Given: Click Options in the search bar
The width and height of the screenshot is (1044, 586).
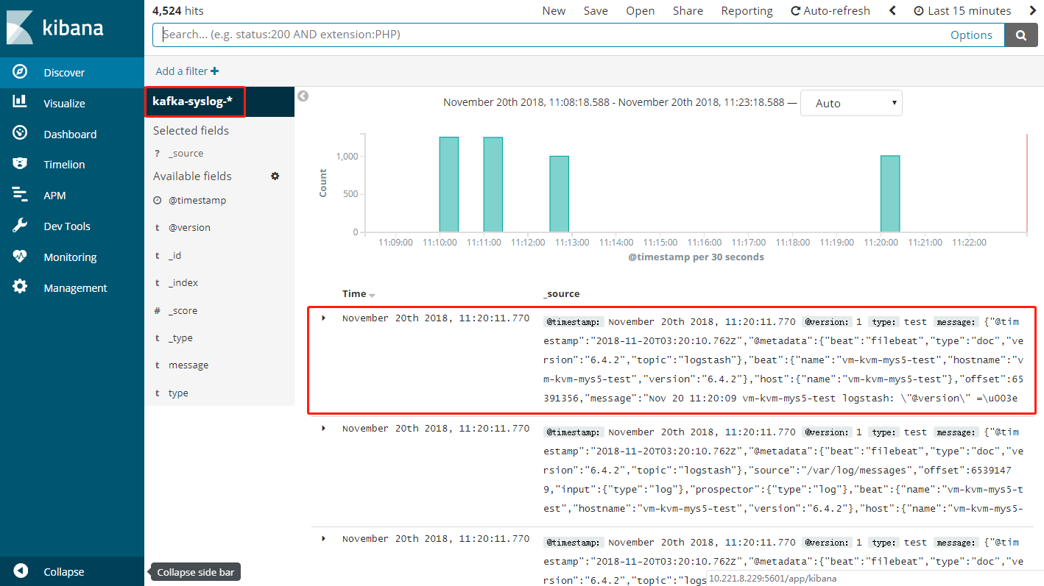Looking at the screenshot, I should tap(971, 35).
